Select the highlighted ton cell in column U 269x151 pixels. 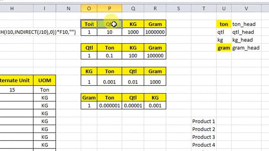pos(224,24)
